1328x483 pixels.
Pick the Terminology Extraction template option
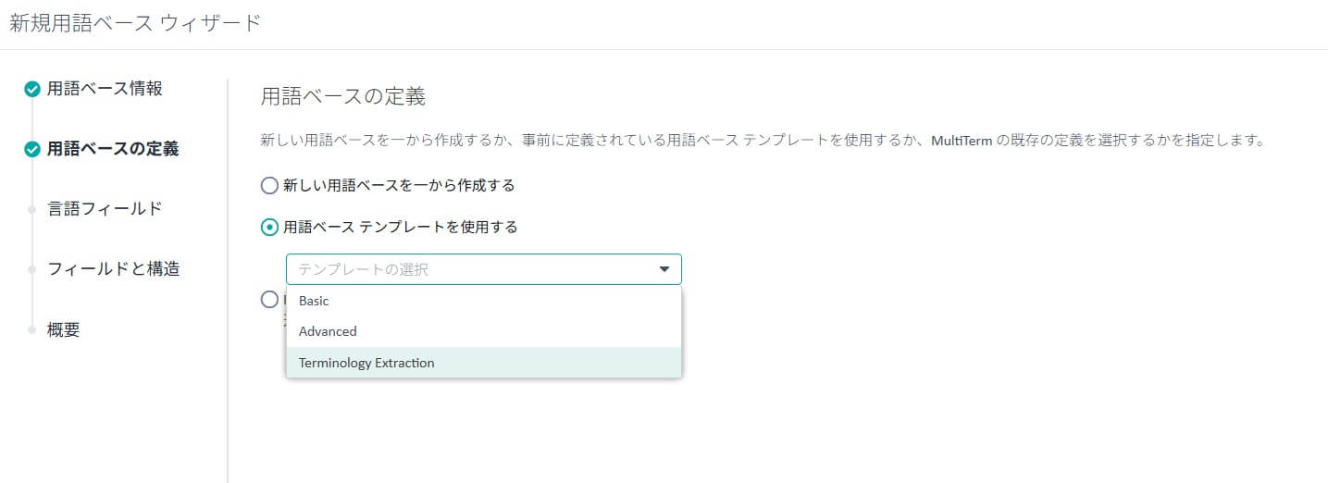pos(366,363)
